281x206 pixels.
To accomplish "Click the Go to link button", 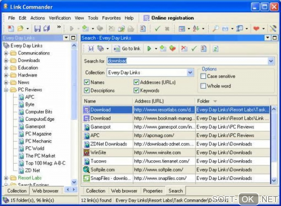I will (x=127, y=49).
